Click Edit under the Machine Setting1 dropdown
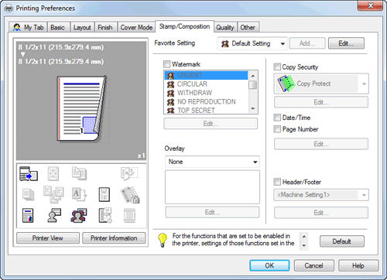 click(321, 213)
